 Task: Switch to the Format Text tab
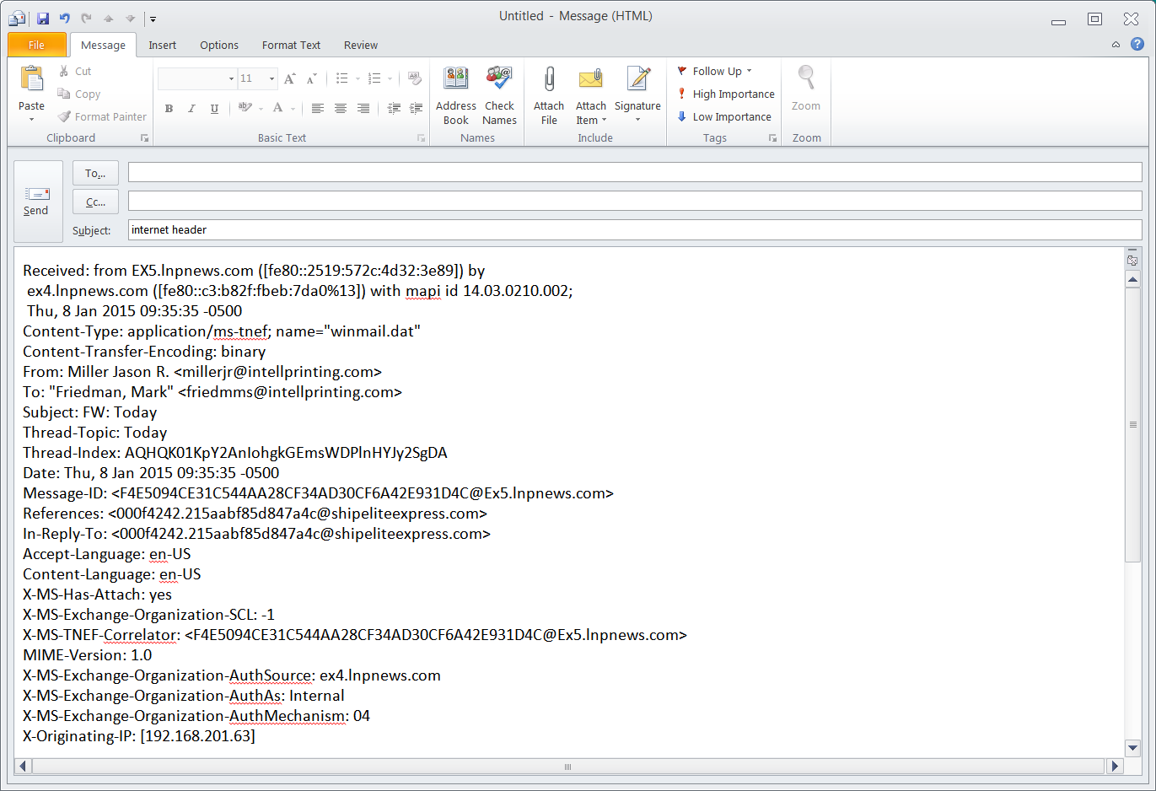pyautogui.click(x=291, y=46)
